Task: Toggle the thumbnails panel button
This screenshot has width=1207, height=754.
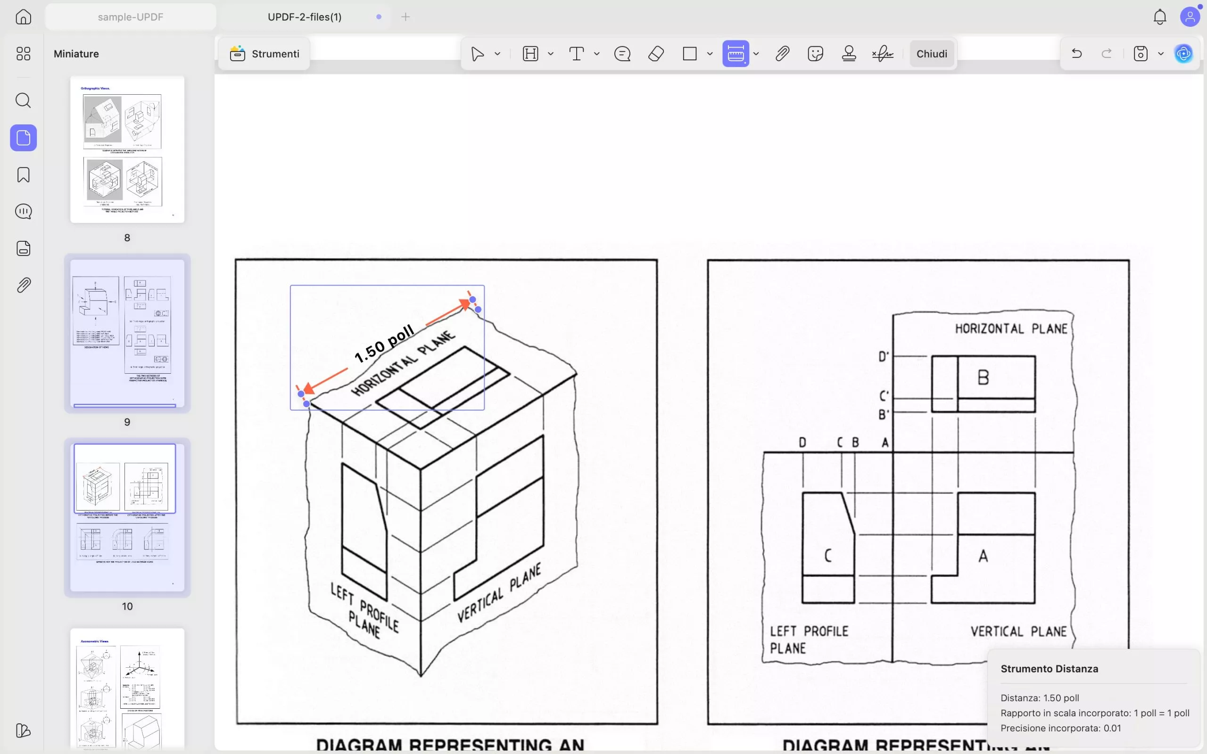Action: [x=23, y=138]
